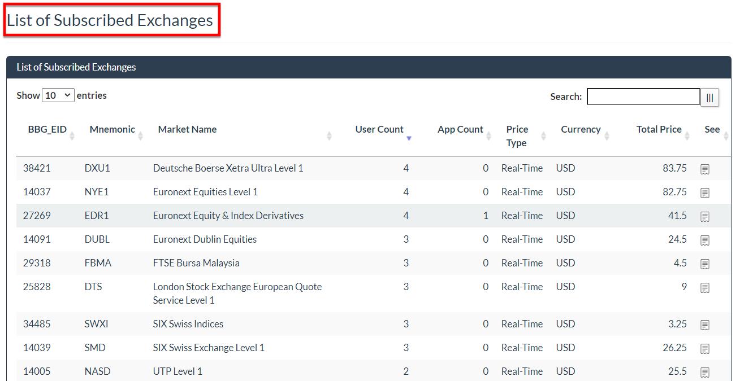Click details icon for Euronext Equity & Index Derivatives
Image resolution: width=740 pixels, height=381 pixels.
pos(704,217)
